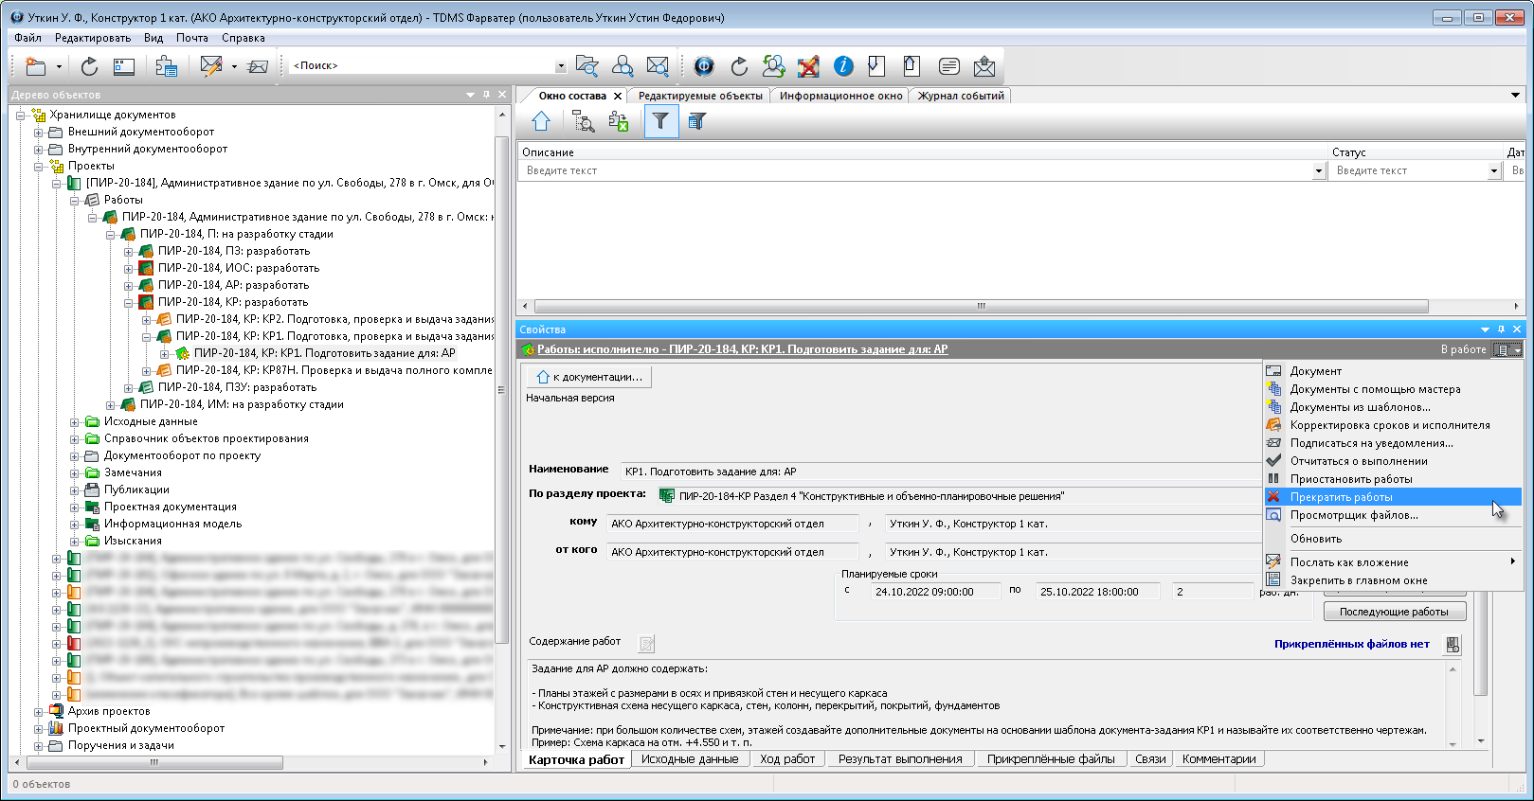Screen dimensions: 1534x801
Task: Toggle the pin on Свойства panel
Action: tap(1501, 329)
